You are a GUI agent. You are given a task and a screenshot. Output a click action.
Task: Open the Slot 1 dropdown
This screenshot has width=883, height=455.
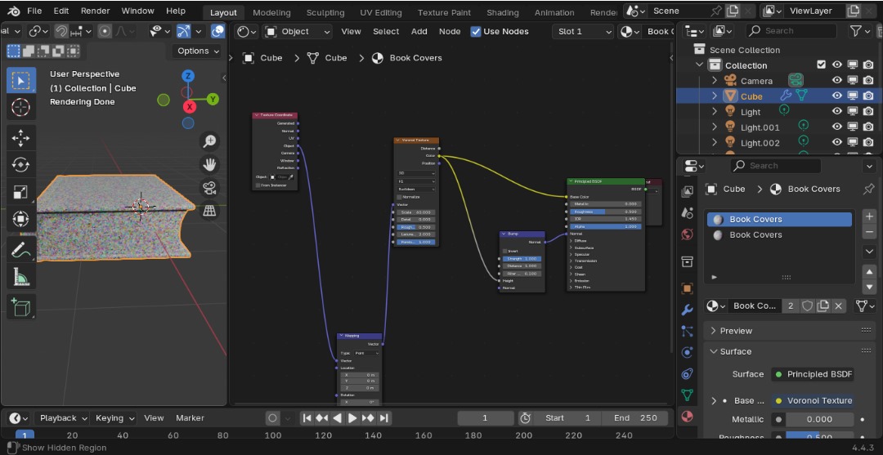pyautogui.click(x=583, y=32)
